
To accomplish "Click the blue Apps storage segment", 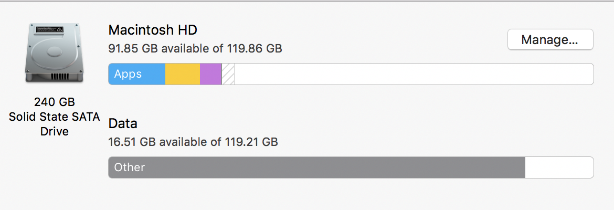I will (x=136, y=74).
